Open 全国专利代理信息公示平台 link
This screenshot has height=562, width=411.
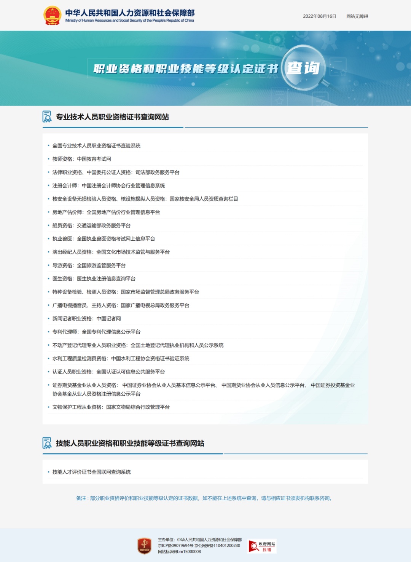(111, 332)
